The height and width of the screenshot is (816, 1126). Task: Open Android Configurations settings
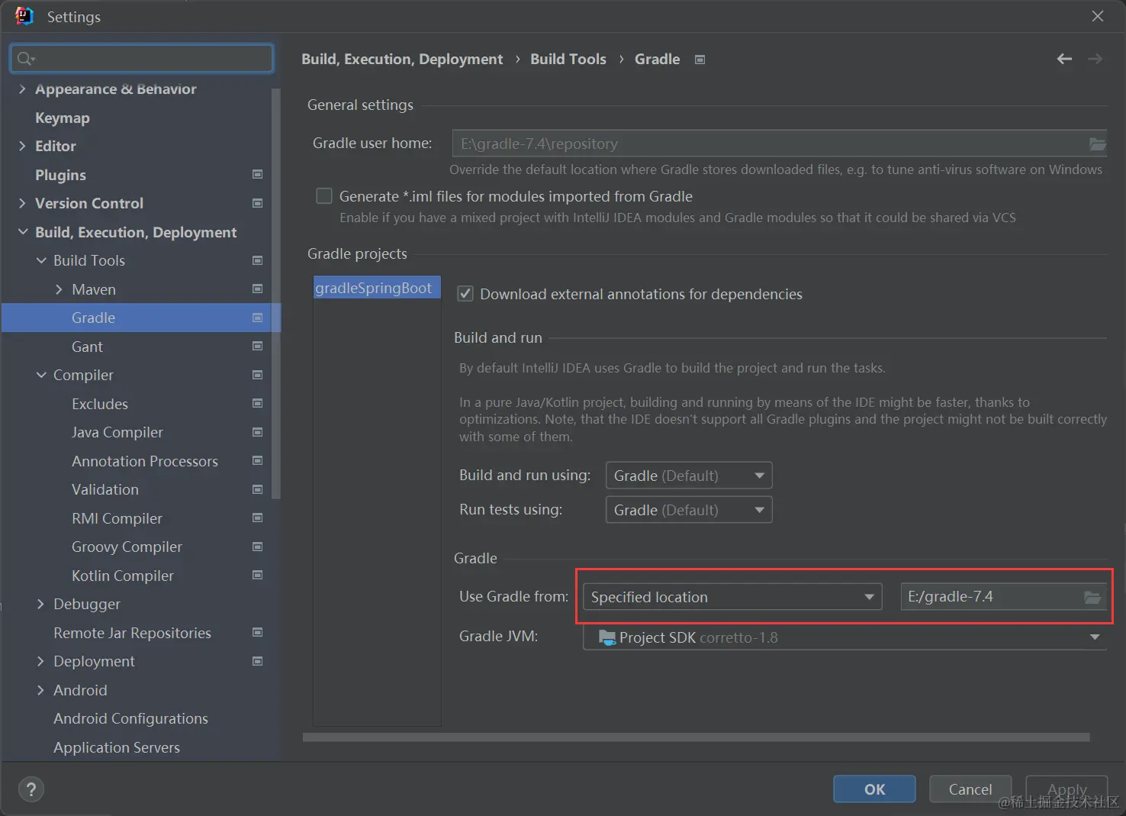tap(130, 718)
